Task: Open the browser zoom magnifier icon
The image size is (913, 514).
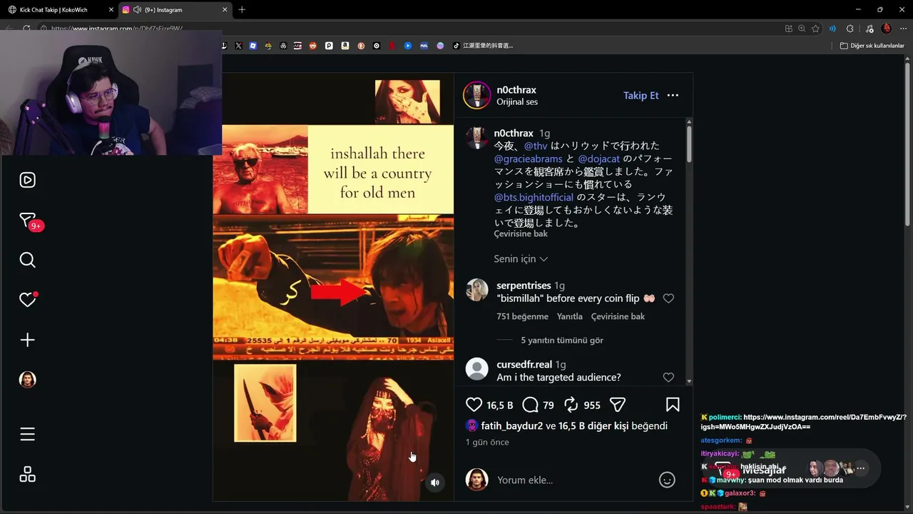Action: point(802,29)
